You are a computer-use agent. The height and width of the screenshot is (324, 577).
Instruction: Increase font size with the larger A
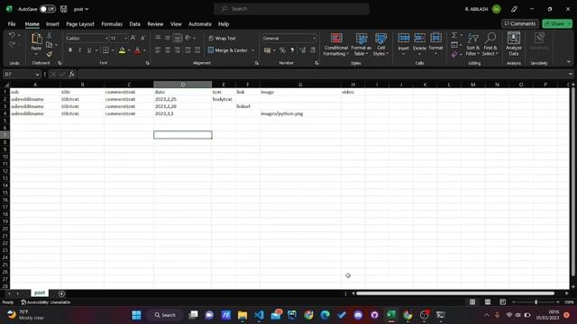133,38
